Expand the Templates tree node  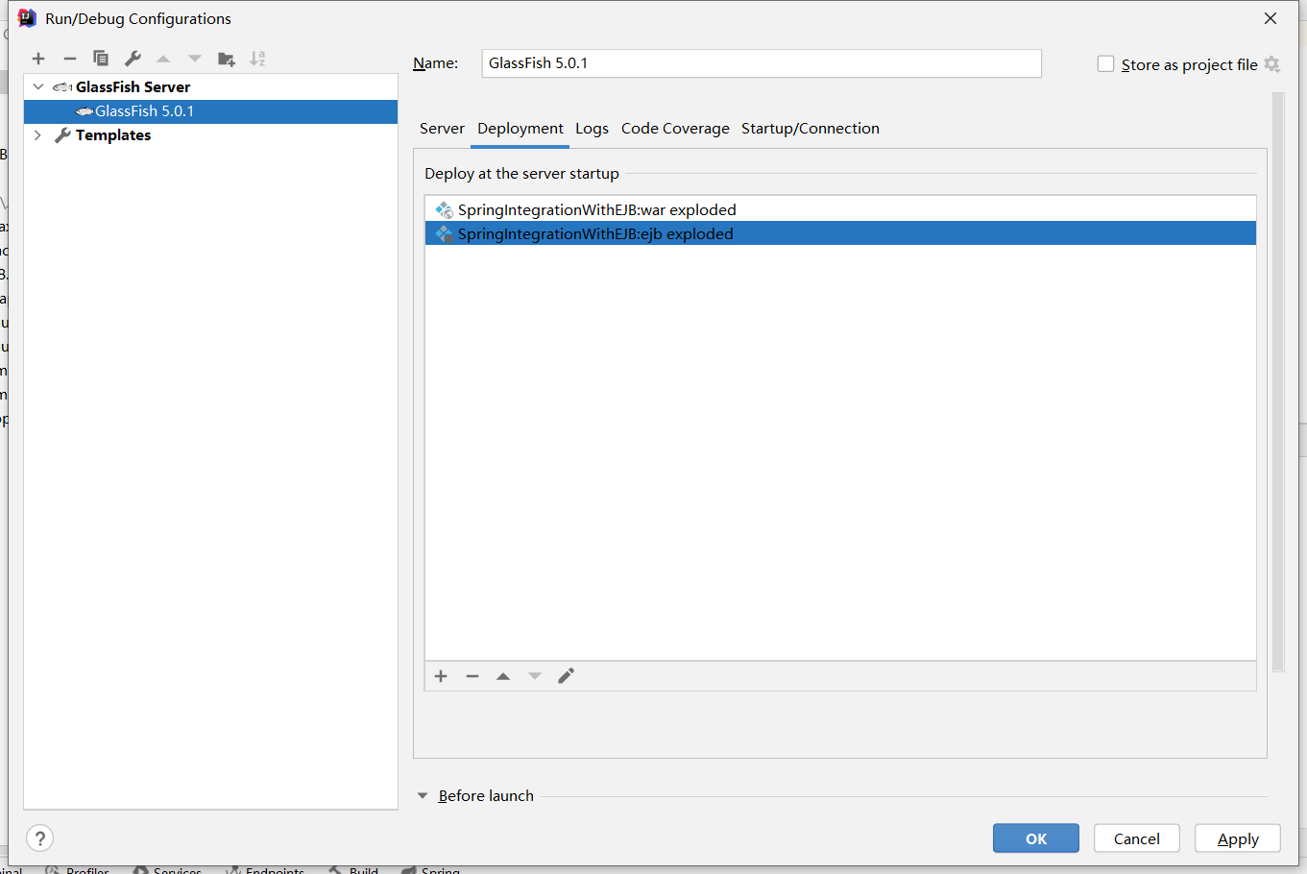[x=38, y=135]
